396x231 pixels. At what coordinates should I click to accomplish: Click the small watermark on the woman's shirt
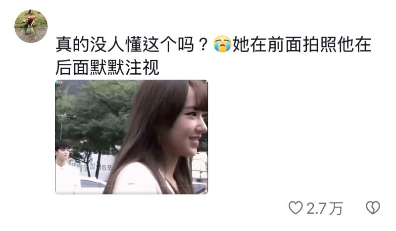click(131, 184)
